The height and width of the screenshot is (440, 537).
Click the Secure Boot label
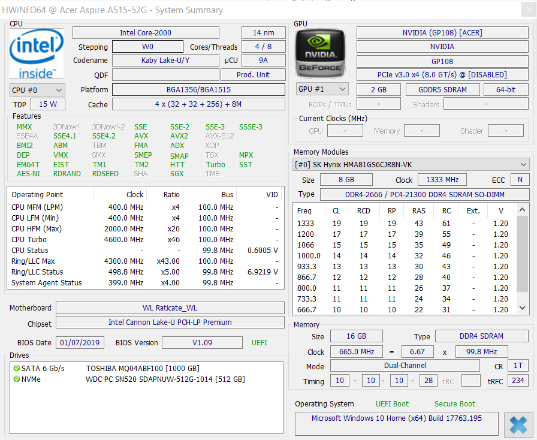455,404
